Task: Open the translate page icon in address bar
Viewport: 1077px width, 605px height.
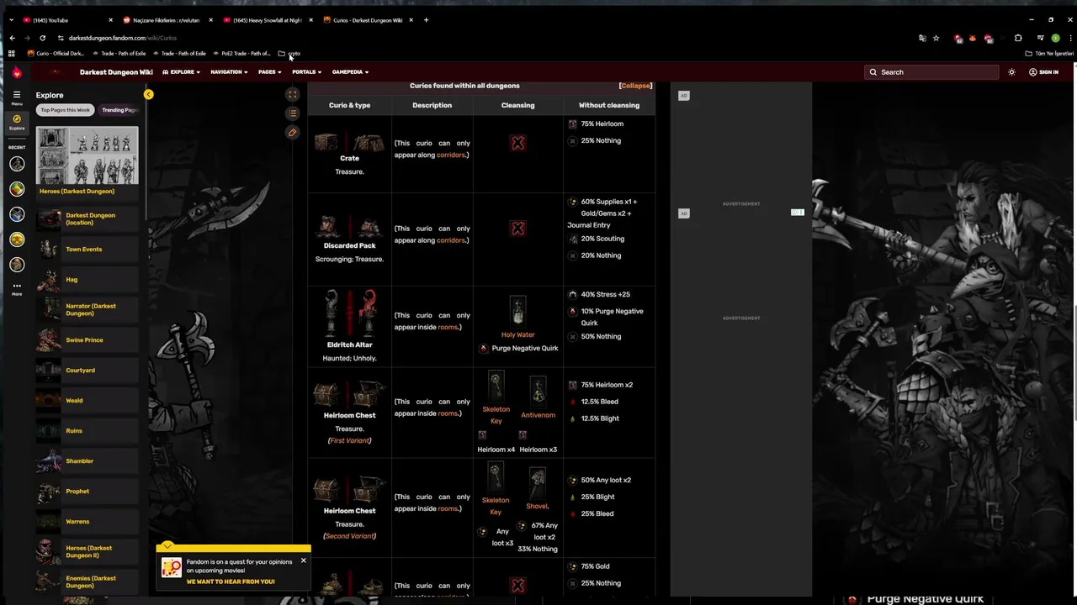Action: point(922,38)
